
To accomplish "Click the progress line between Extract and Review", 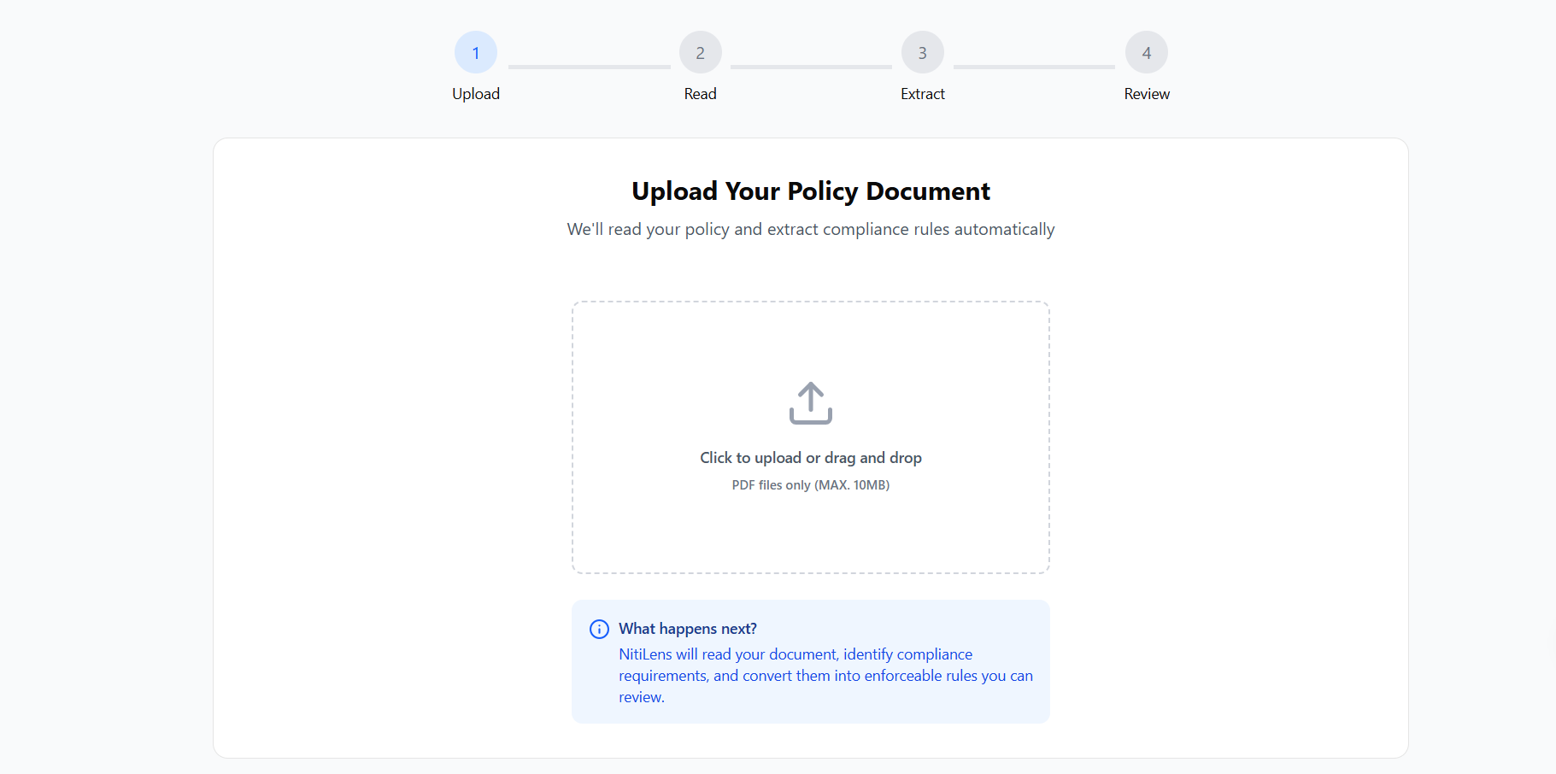I will [1034, 67].
